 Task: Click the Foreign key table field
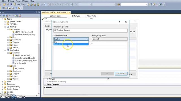coord(110,39)
